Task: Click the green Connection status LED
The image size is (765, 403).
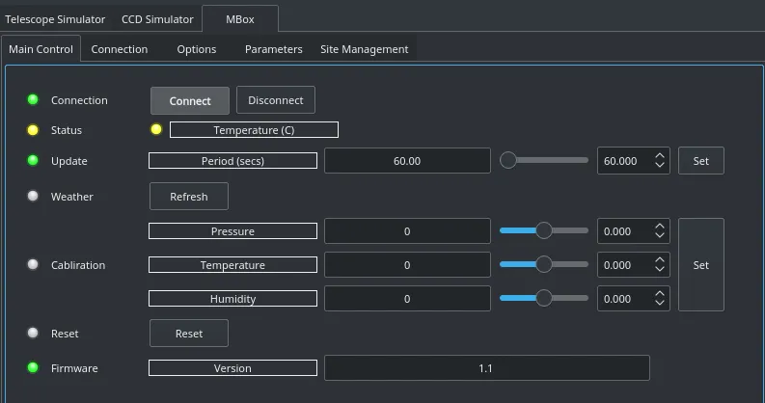Action: 33,99
